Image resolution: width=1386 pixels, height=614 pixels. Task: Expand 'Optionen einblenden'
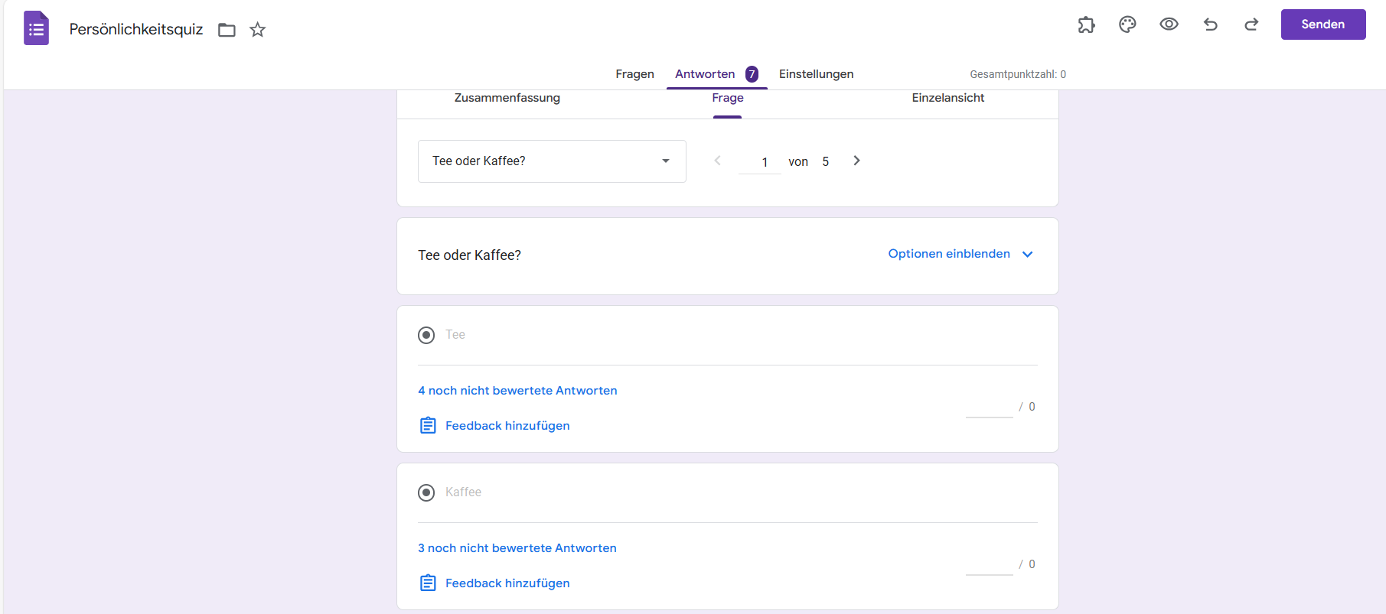[x=960, y=254]
